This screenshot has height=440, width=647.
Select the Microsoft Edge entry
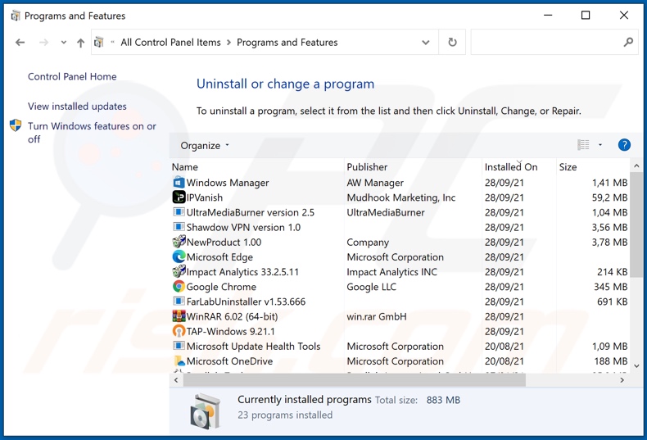click(x=400, y=256)
